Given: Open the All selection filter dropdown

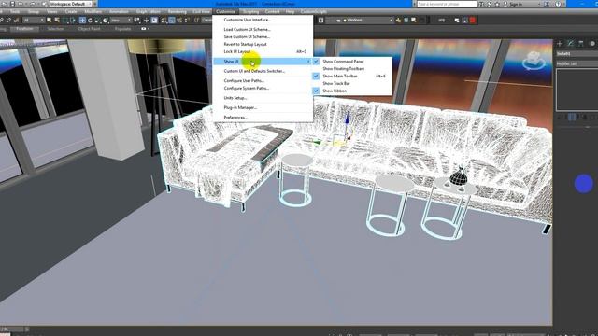Looking at the screenshot, I should pyautogui.click(x=34, y=21).
